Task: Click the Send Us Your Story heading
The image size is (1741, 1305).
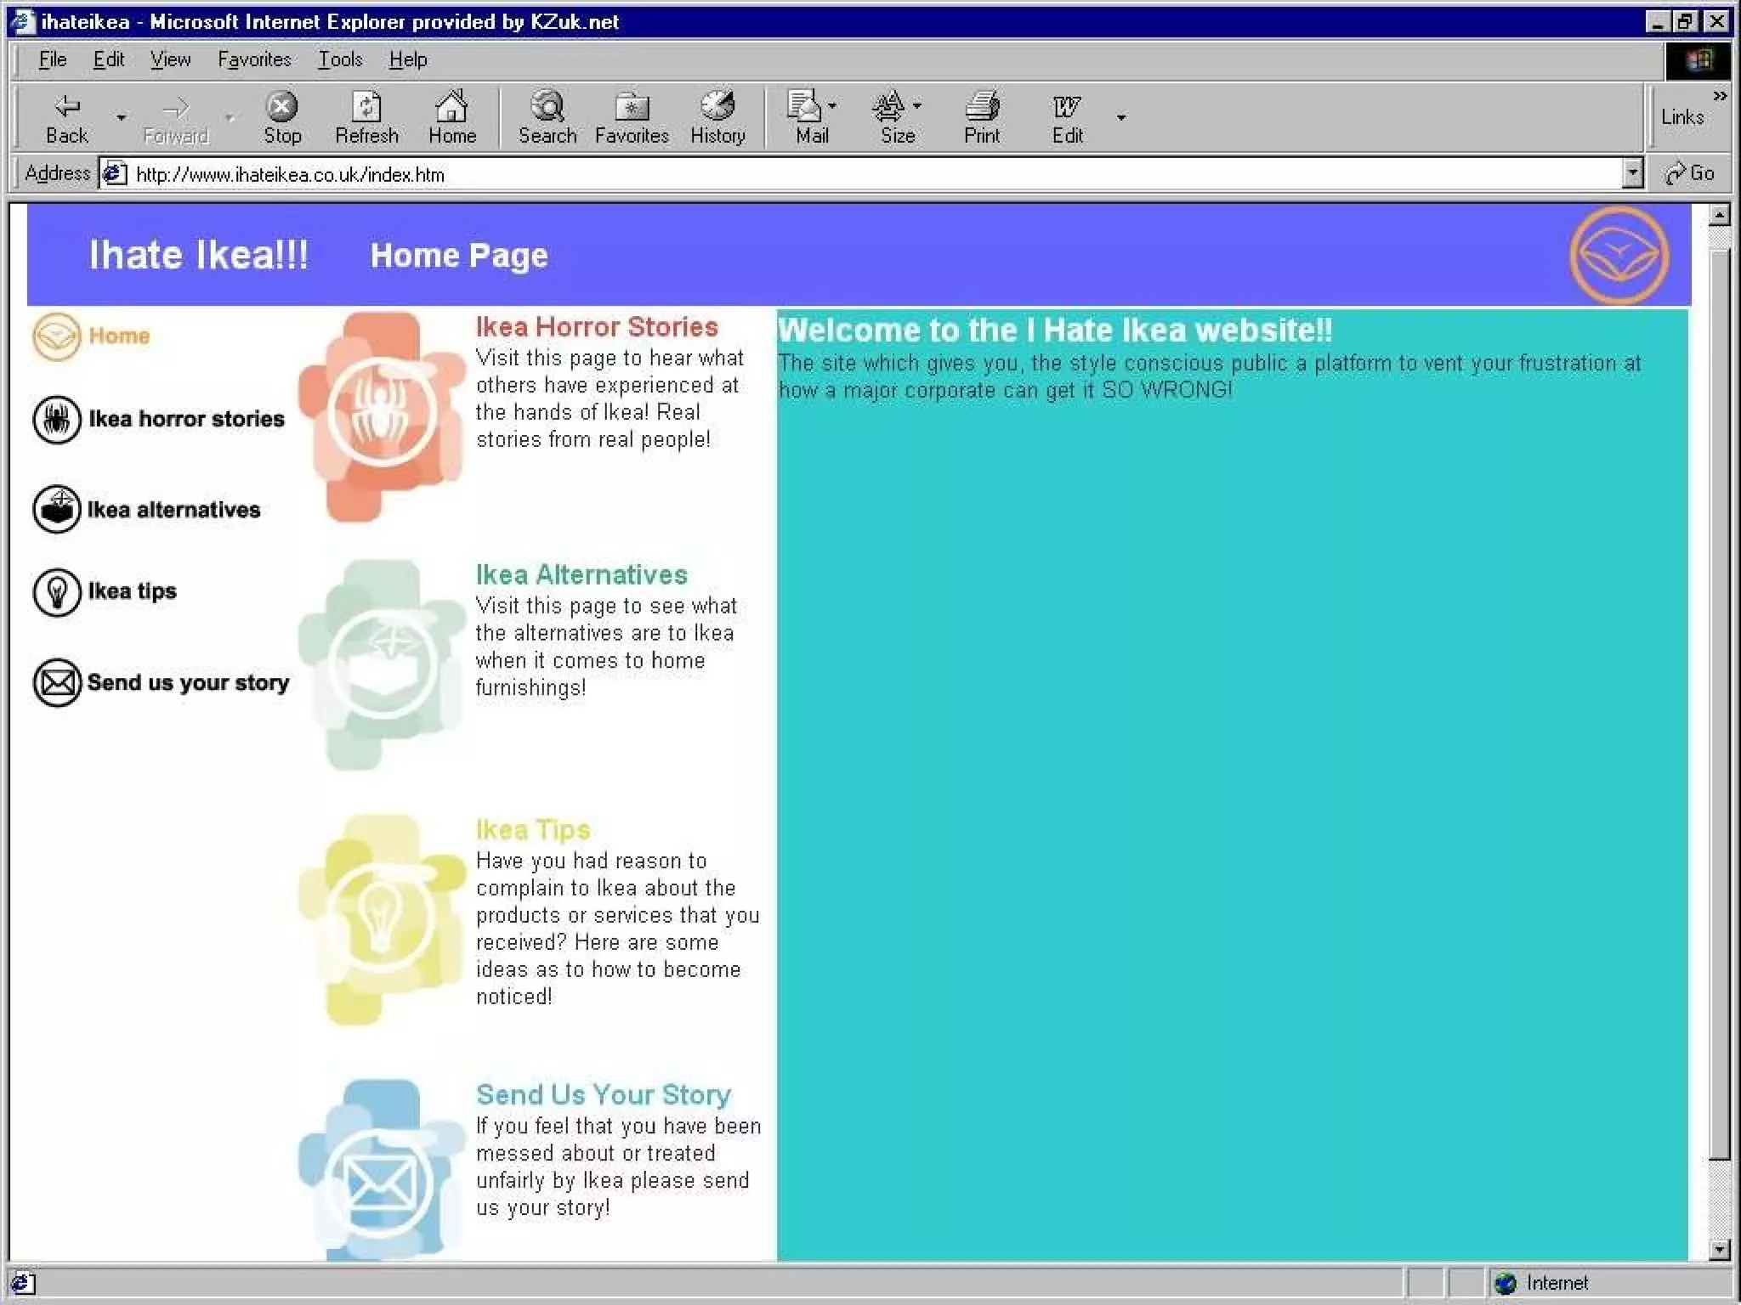Action: [603, 1094]
